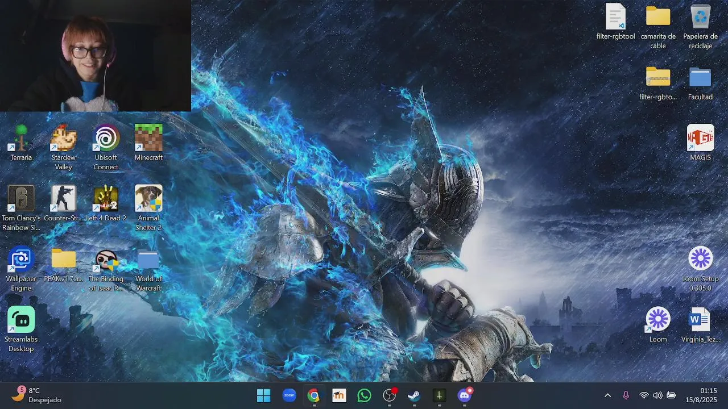Click the Left 4 Dead 2 icon
728x409 pixels.
pyautogui.click(x=106, y=203)
